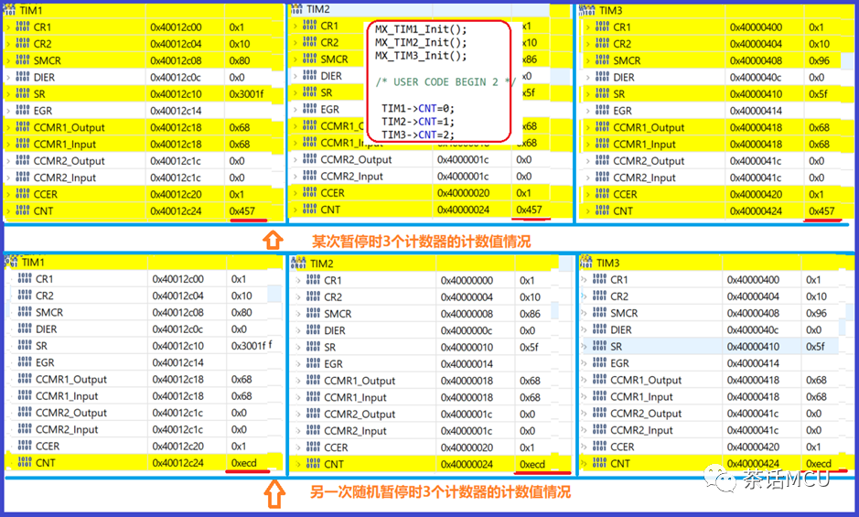Click the TIM2 peripheral icon in lower panel header
859x517 pixels.
point(298,263)
